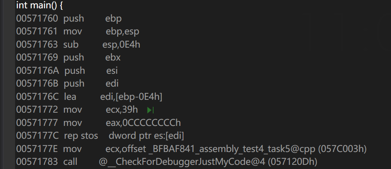Click @__CheckForDebuggerJustMyCode@4 call target
Screen dimensions: 391x169
click(x=182, y=162)
